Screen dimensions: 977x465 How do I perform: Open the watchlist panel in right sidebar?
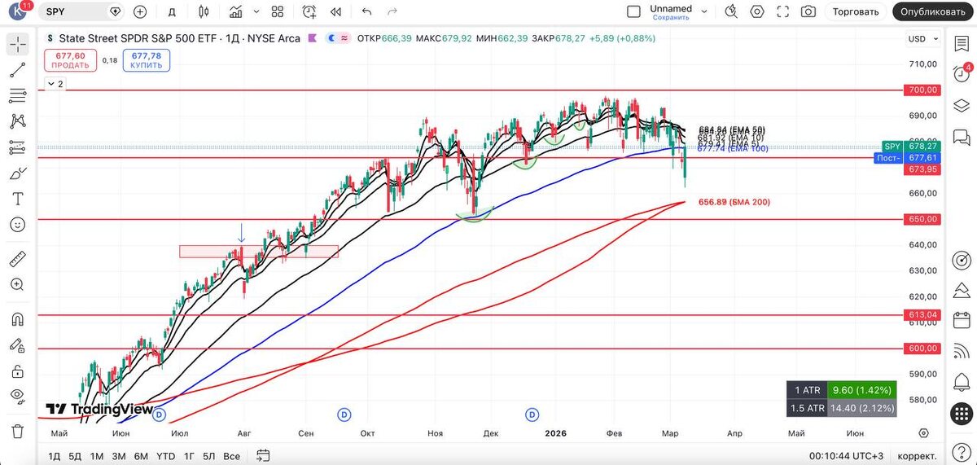(x=962, y=44)
